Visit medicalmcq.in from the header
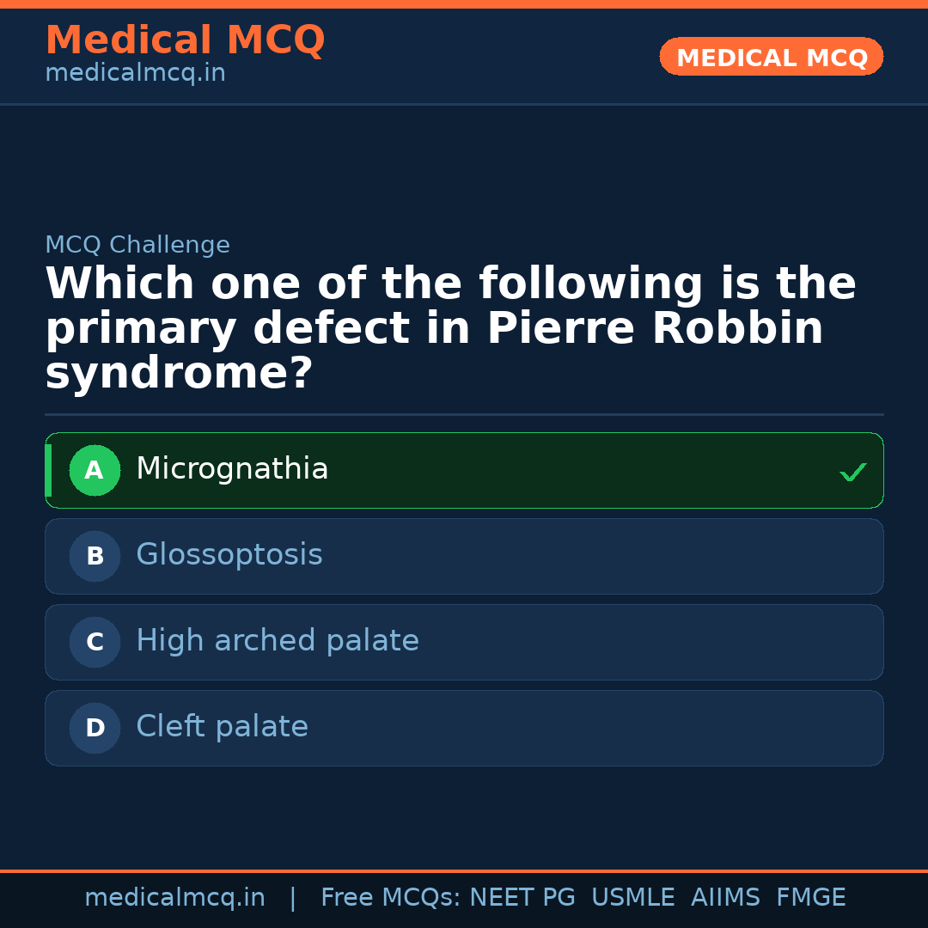The image size is (928, 928). click(x=135, y=74)
